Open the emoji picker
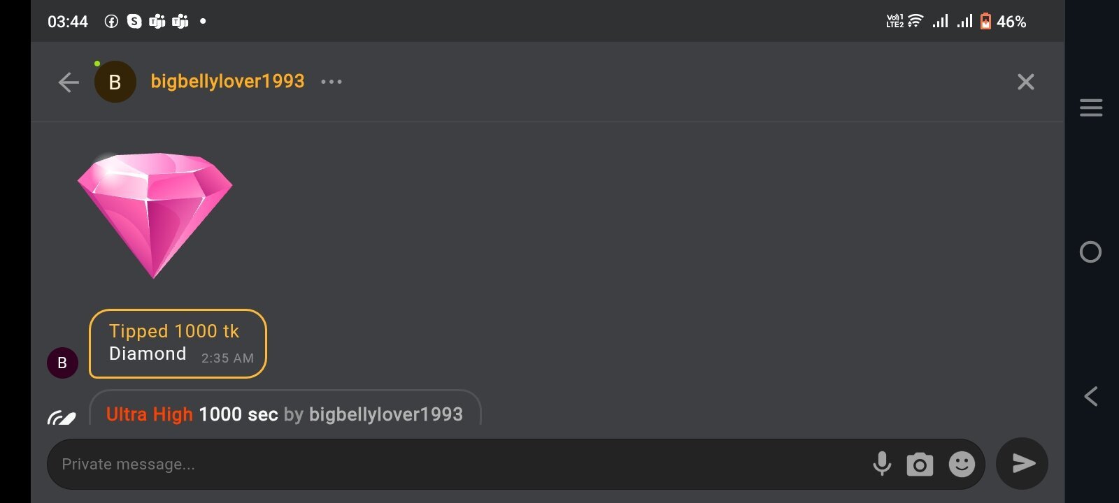 click(x=962, y=464)
